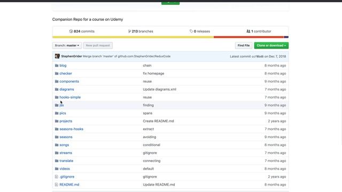This screenshot has height=192, width=342.
Task: Open the translate folder
Action: click(x=66, y=161)
